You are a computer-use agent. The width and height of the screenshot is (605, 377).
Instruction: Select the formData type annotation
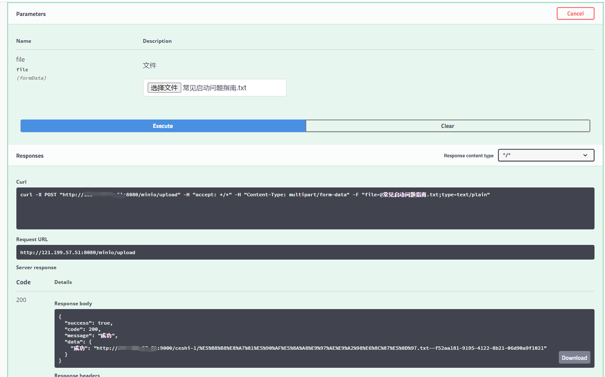[x=31, y=78]
